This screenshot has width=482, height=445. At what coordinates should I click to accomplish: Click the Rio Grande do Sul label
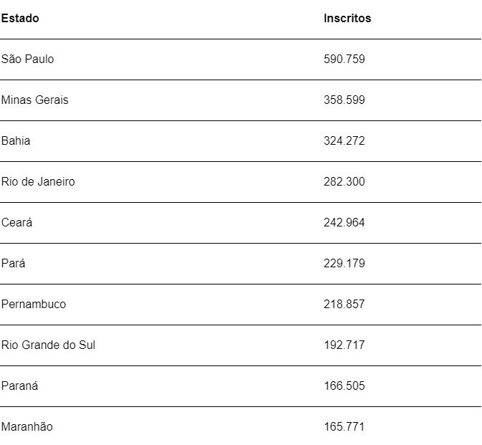tap(48, 345)
